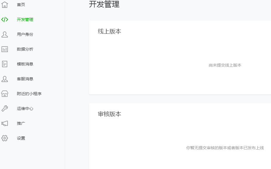Click the promotion megaphone icon

[x=5, y=123]
